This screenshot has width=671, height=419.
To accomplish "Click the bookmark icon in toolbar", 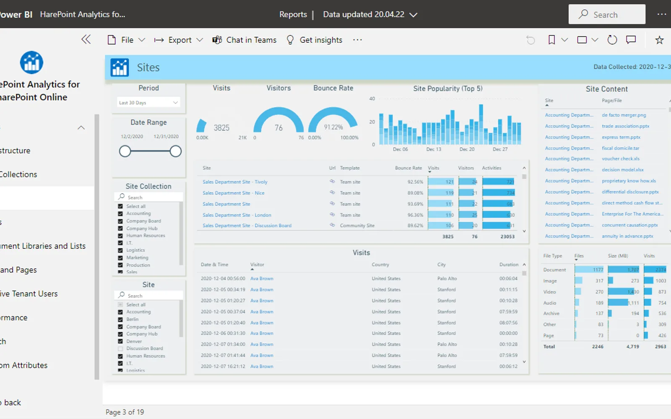I will click(x=551, y=40).
